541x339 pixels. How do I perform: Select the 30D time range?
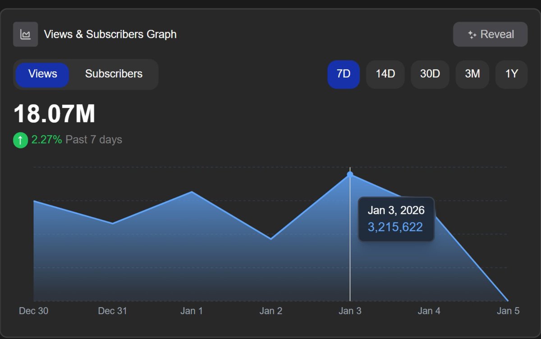click(430, 74)
